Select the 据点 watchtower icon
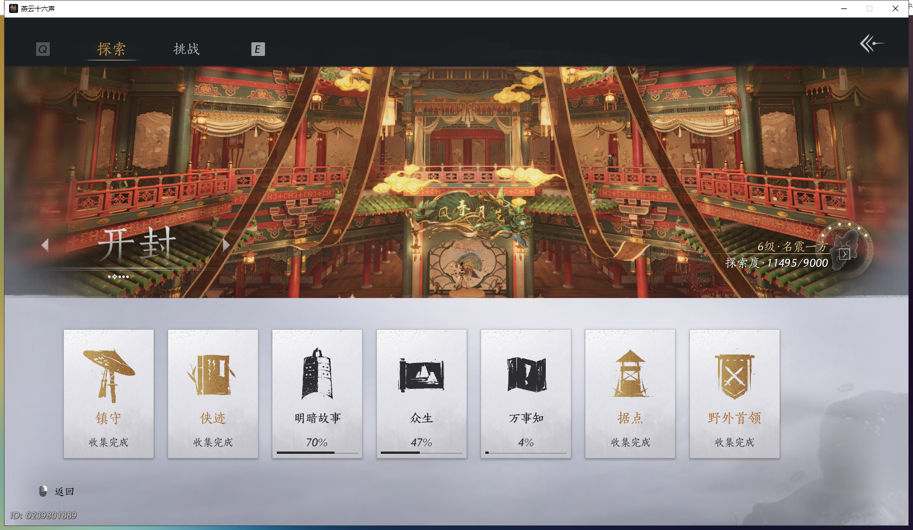This screenshot has height=530, width=913. pyautogui.click(x=629, y=373)
